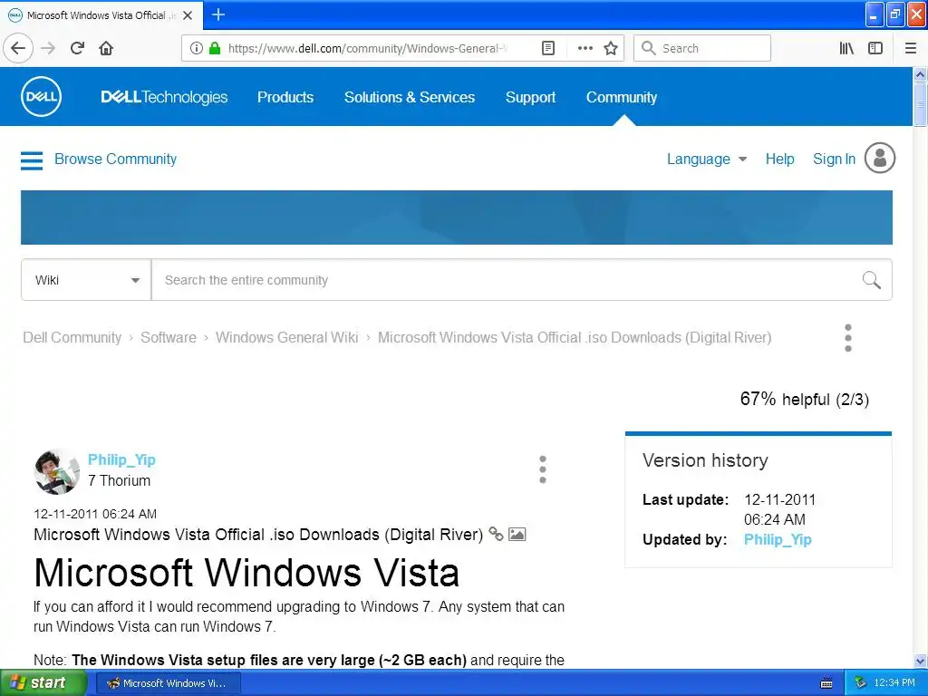Screen dimensions: 928x696
Task: Go to Dell Community breadcrumb
Action: pyautogui.click(x=72, y=337)
